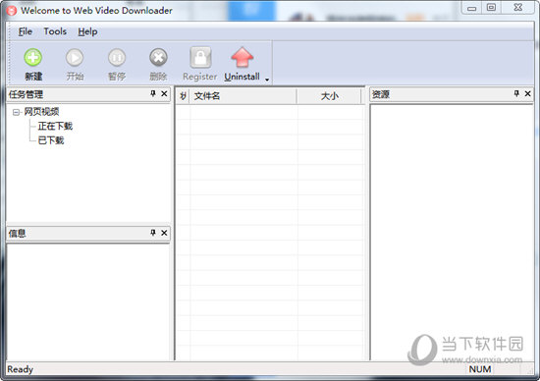Click the first narrow status column header
540x381 pixels.
183,96
